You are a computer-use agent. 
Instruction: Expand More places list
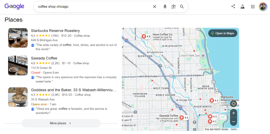(x=61, y=123)
